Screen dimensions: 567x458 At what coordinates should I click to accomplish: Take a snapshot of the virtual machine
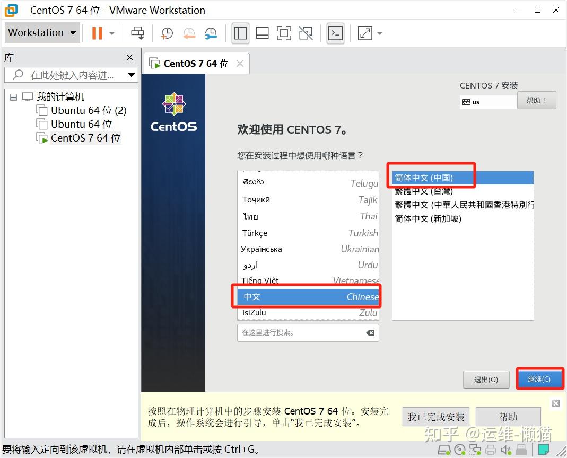(167, 33)
